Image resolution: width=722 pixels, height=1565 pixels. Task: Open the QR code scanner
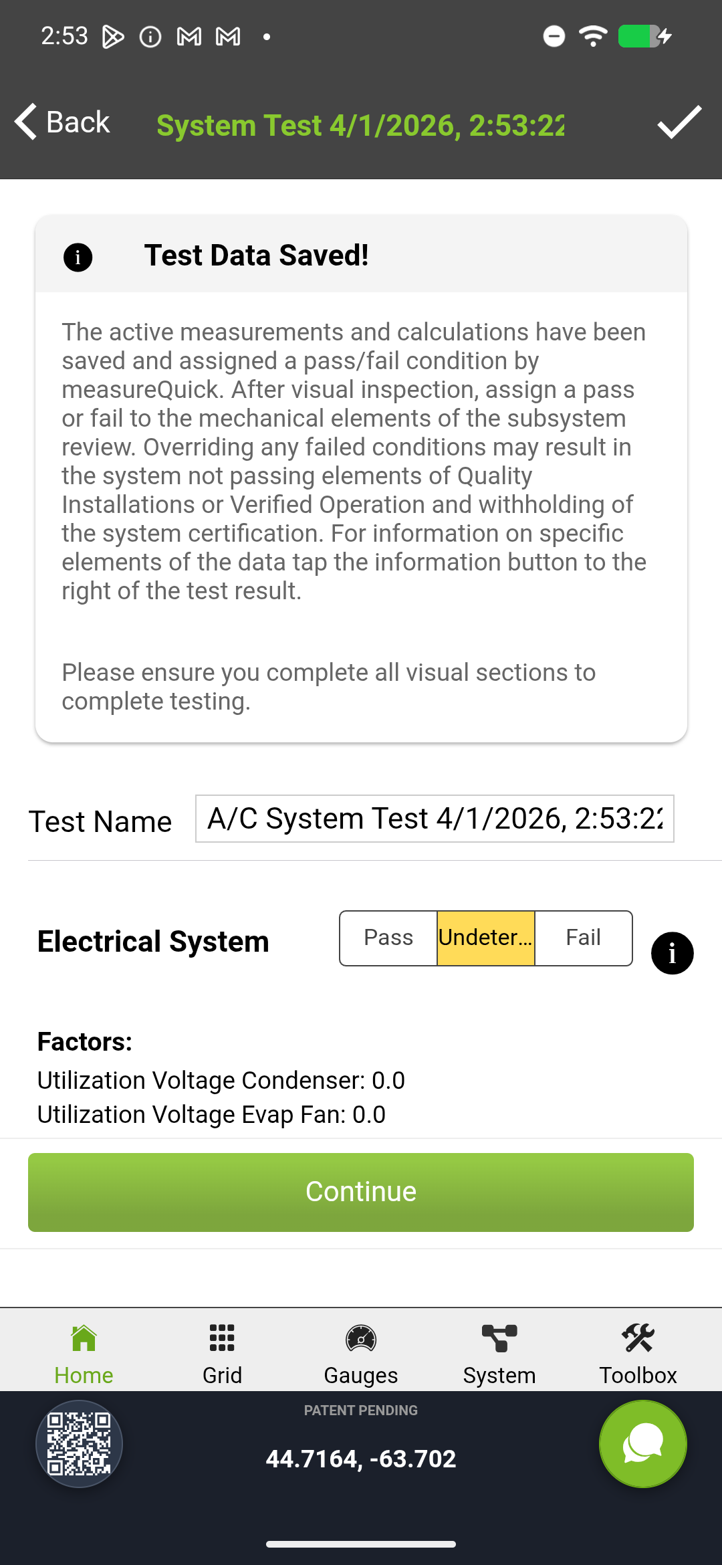pyautogui.click(x=79, y=1443)
